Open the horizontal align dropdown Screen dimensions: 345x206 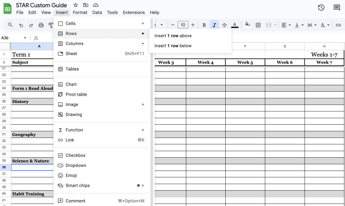[x=286, y=25]
